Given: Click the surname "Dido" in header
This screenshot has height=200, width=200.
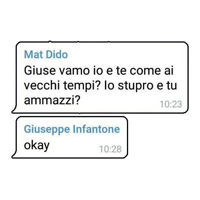Looking at the screenshot, I should point(57,54).
